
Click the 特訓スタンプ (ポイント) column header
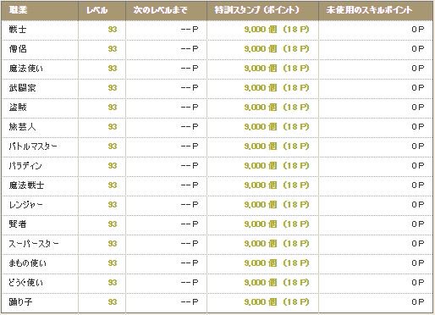coord(256,10)
